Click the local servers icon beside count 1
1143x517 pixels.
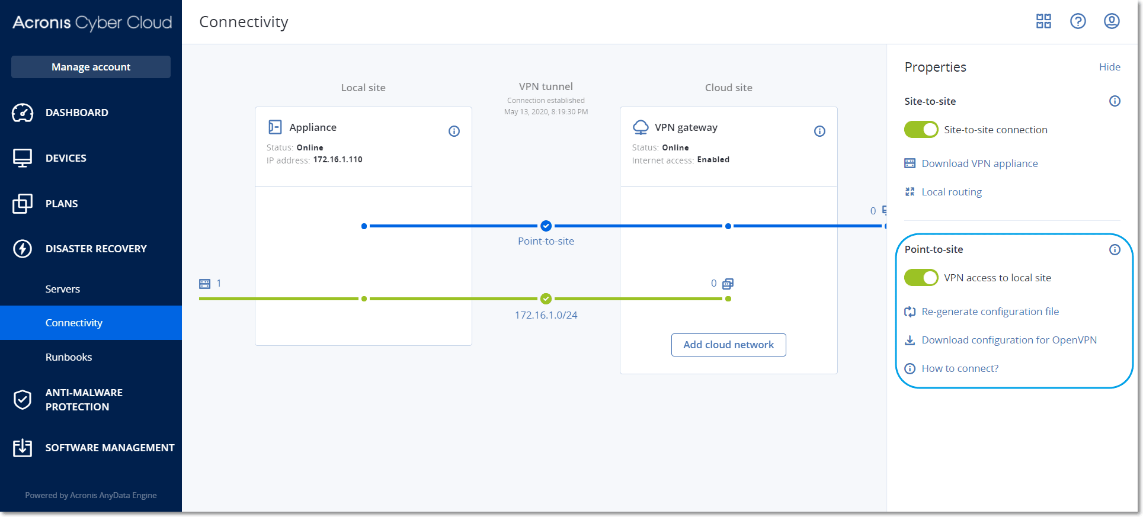pyautogui.click(x=205, y=284)
